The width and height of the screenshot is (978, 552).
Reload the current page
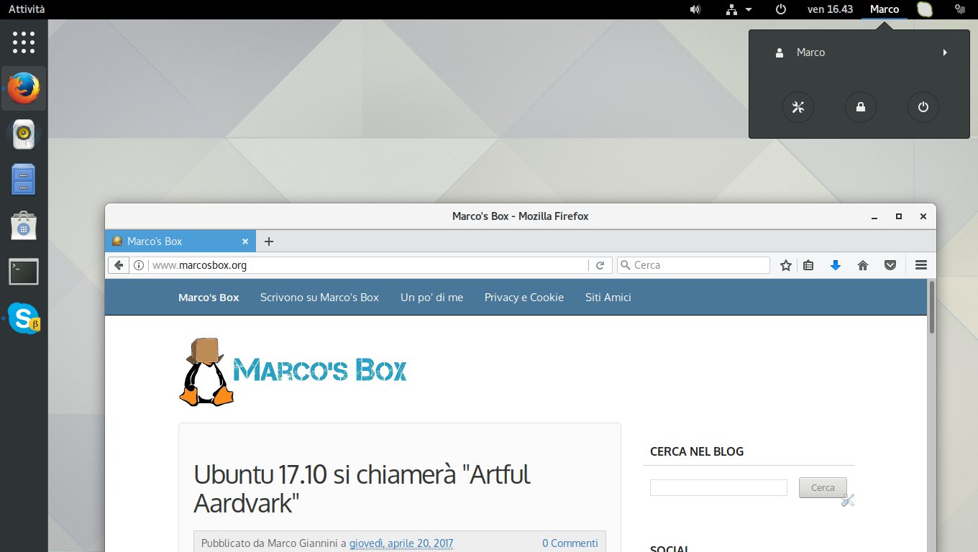click(600, 265)
